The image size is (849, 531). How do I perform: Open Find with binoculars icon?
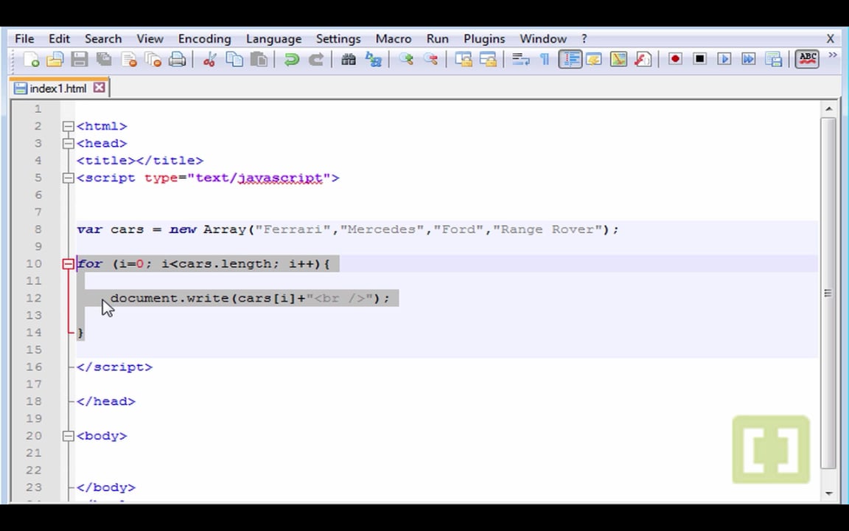(x=348, y=59)
